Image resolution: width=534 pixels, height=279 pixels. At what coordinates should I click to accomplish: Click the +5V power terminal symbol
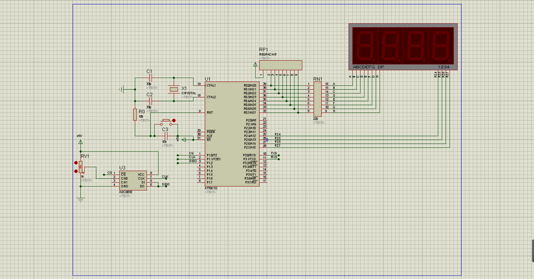(80, 142)
